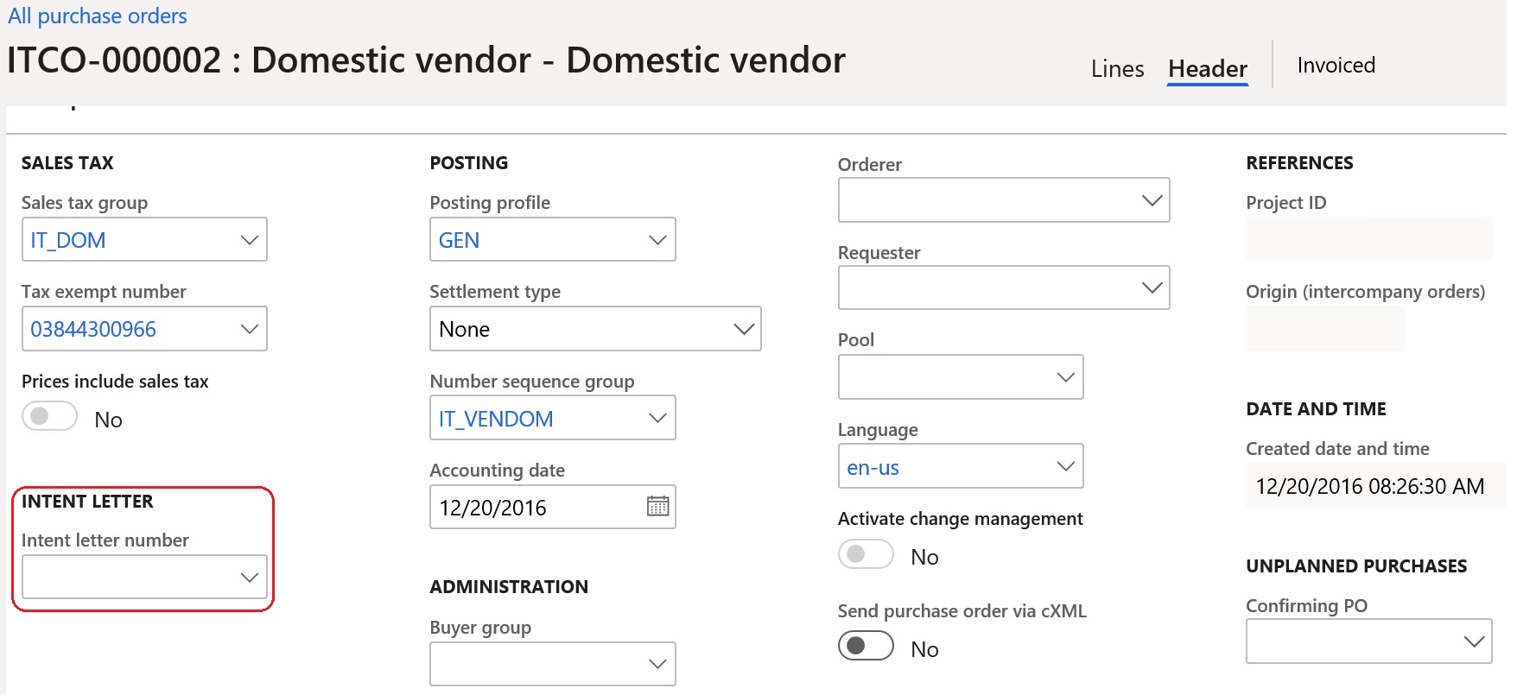Open the Accounting date calendar picker
This screenshot has height=695, width=1517.
click(657, 507)
